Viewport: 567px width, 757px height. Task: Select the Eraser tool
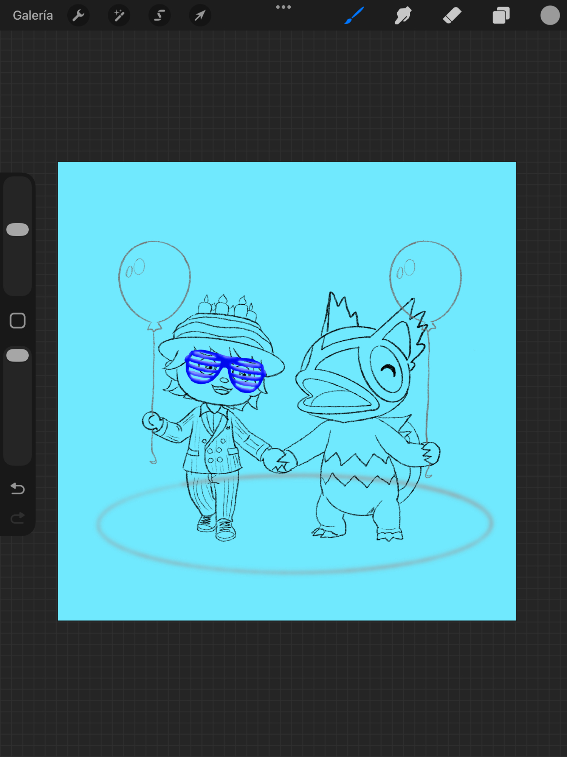[452, 16]
